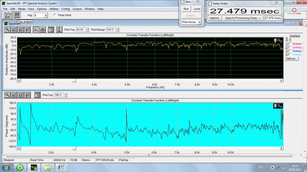307x172 pixels.
Task: Adjust the phase Plot Top spinner
Action: (x=66, y=95)
